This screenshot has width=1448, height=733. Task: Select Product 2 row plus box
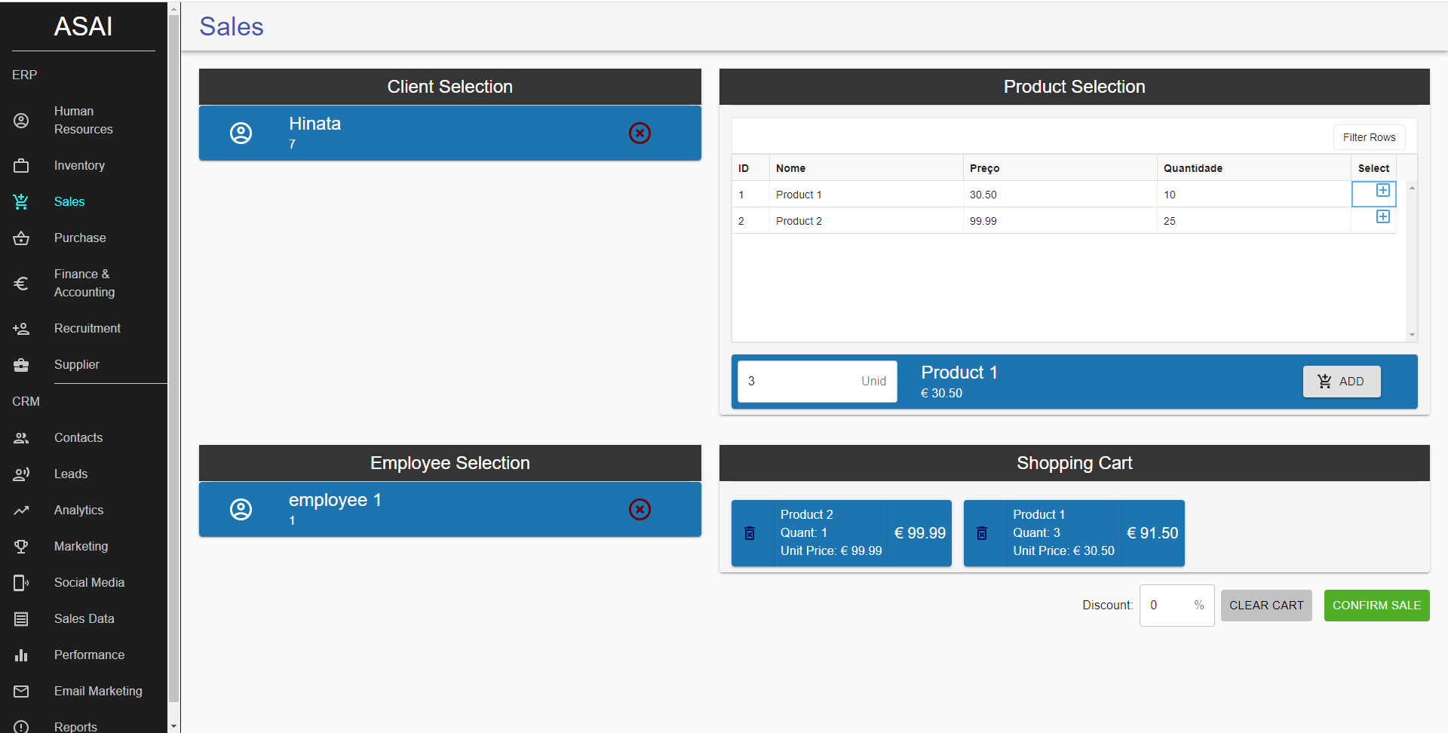(x=1382, y=217)
